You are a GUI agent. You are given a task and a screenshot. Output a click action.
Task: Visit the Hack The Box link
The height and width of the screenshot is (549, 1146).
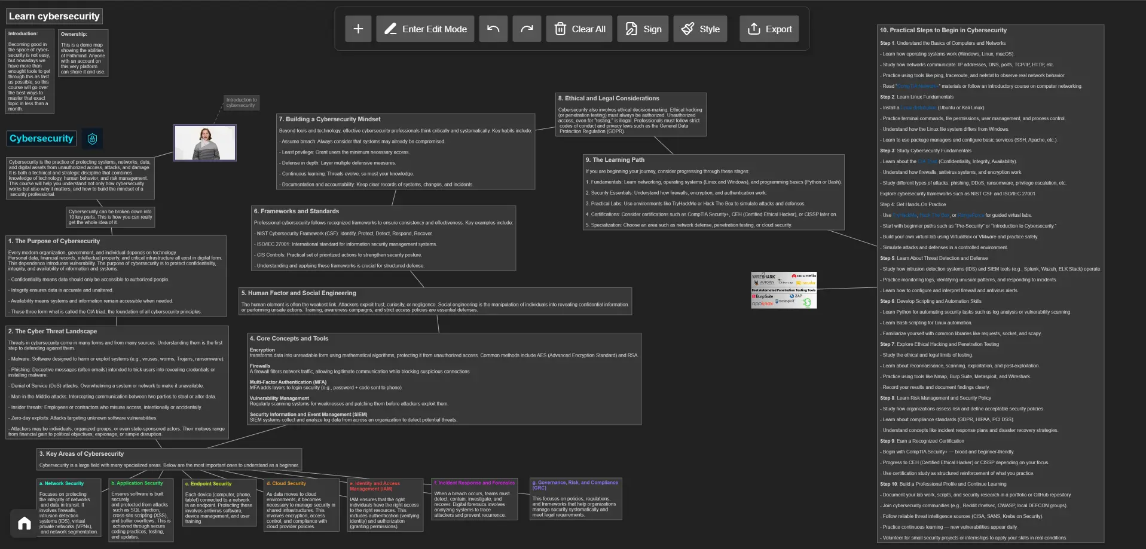pos(935,215)
